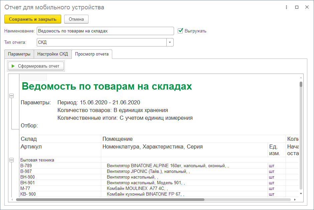Click scroll-right arrow of horizontal scrollbar
Image resolution: width=314 pixels, height=210 pixels.
295,200
